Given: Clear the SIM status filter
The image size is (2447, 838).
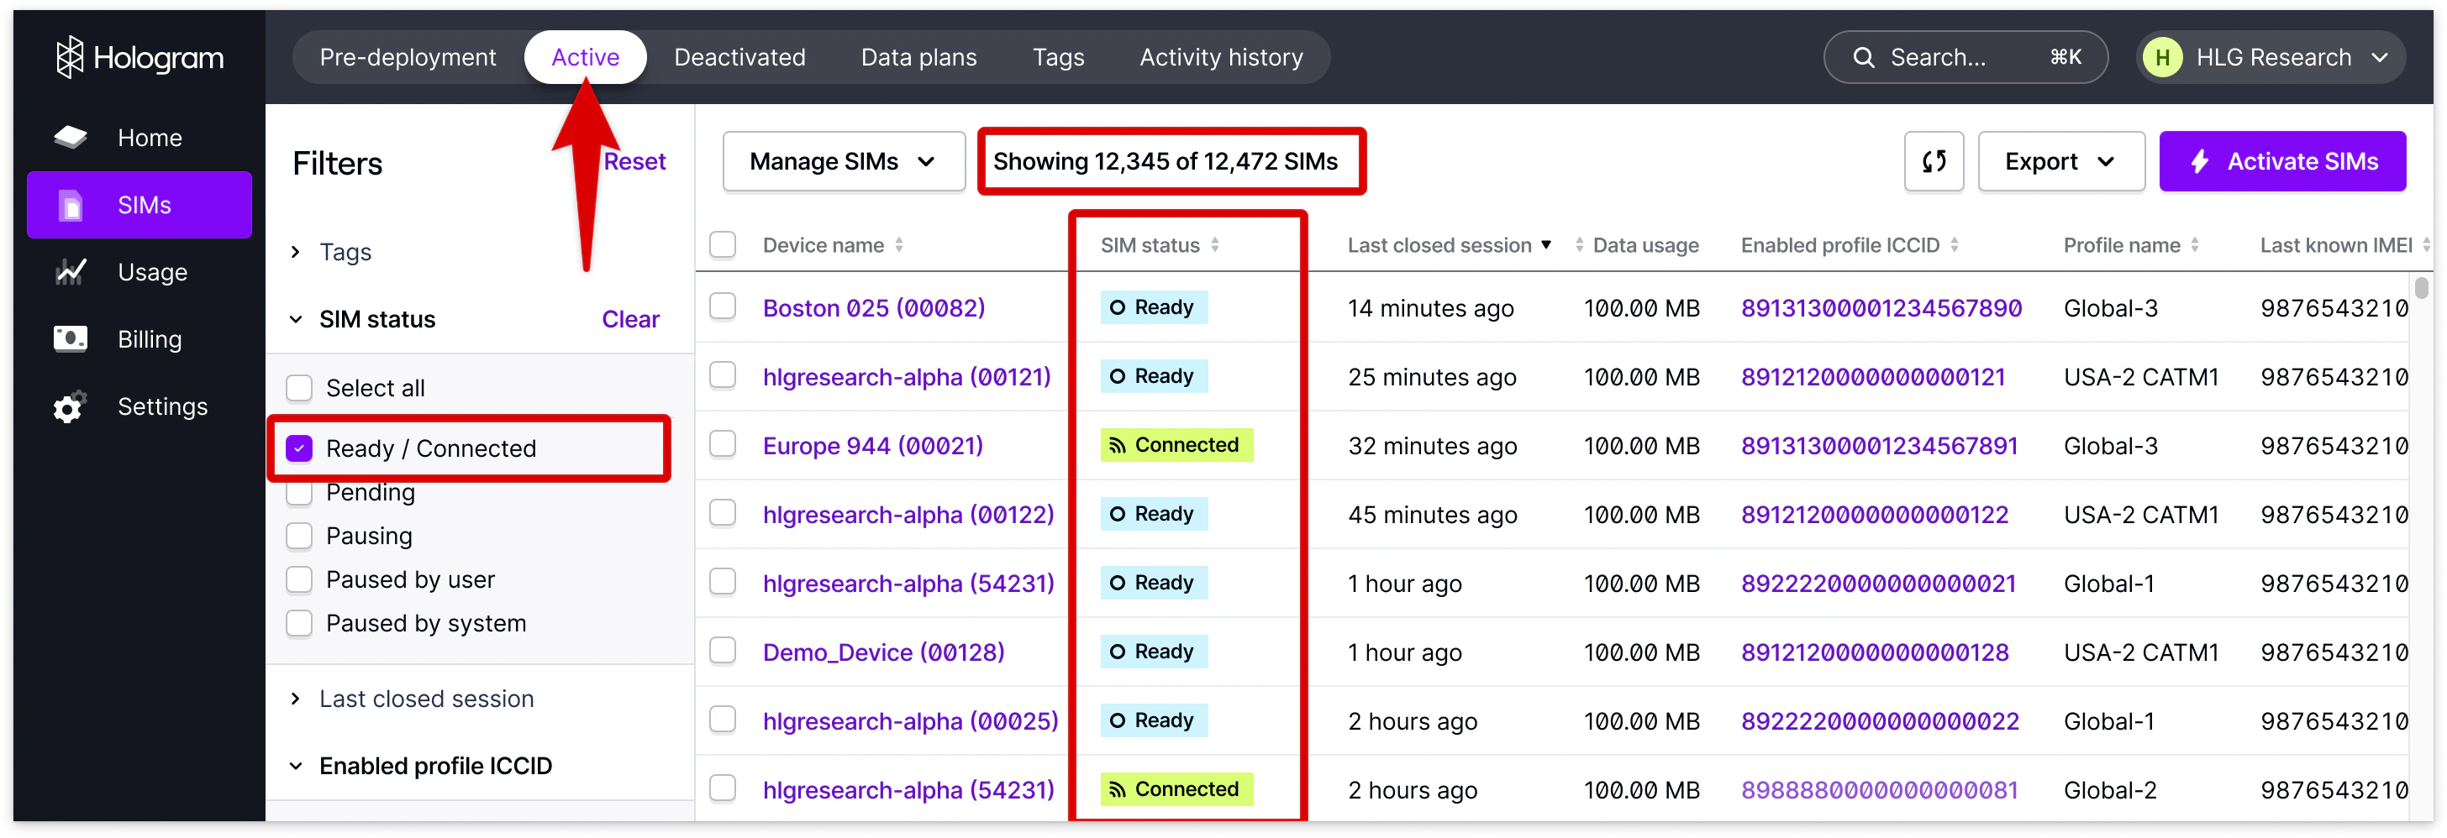Looking at the screenshot, I should tap(629, 320).
